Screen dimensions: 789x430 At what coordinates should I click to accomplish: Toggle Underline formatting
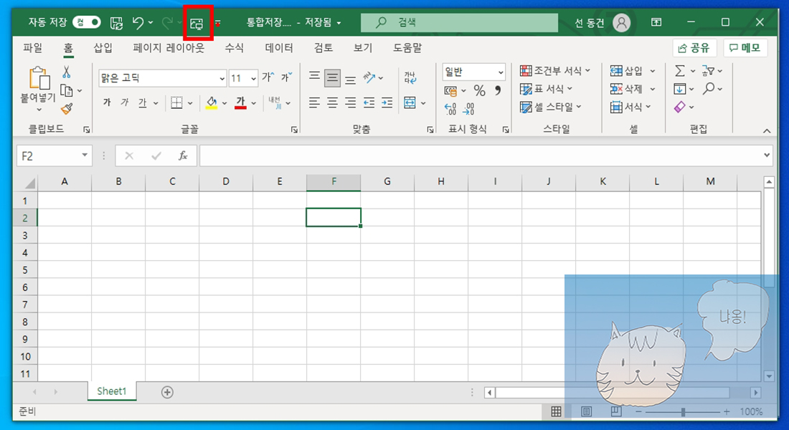[143, 102]
